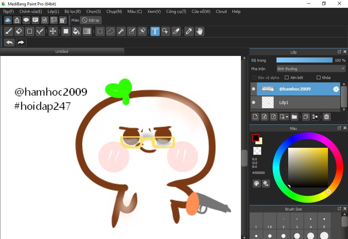Select the Brush tool

pos(9,32)
